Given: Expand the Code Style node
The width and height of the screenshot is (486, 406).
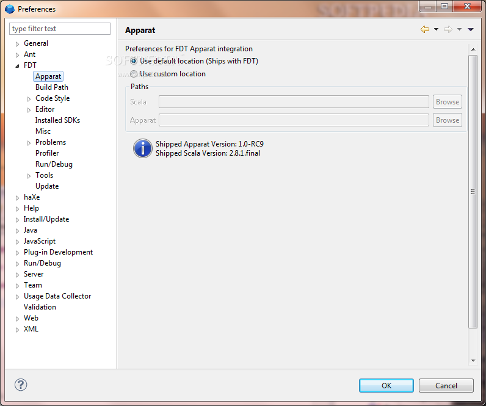Looking at the screenshot, I should click(29, 99).
